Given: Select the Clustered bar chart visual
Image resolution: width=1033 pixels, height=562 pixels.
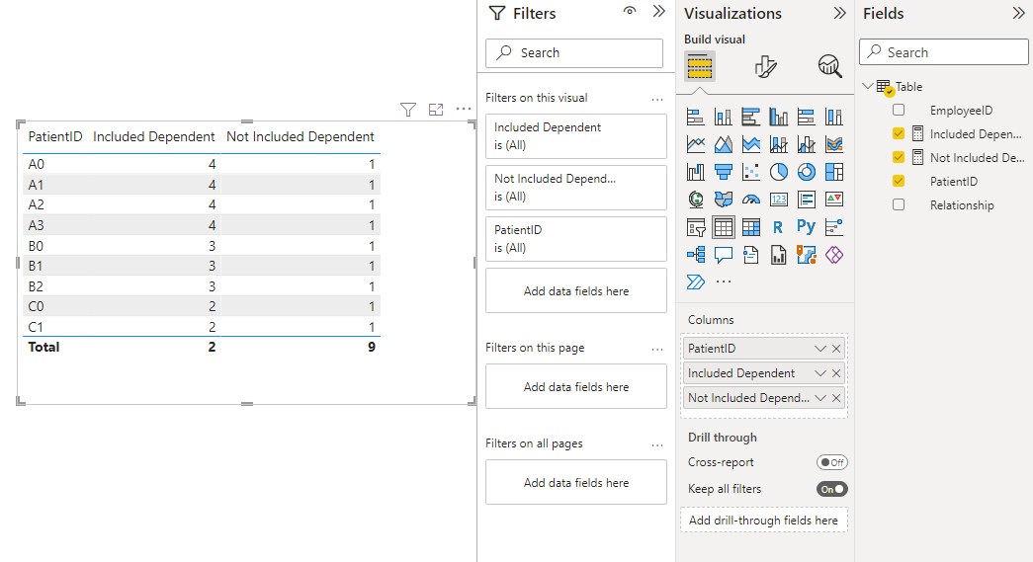Looking at the screenshot, I should tap(751, 118).
